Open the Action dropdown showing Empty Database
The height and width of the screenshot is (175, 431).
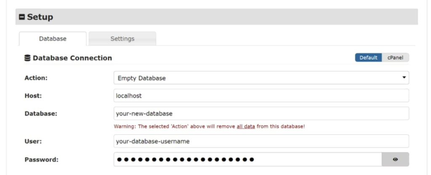(261, 78)
